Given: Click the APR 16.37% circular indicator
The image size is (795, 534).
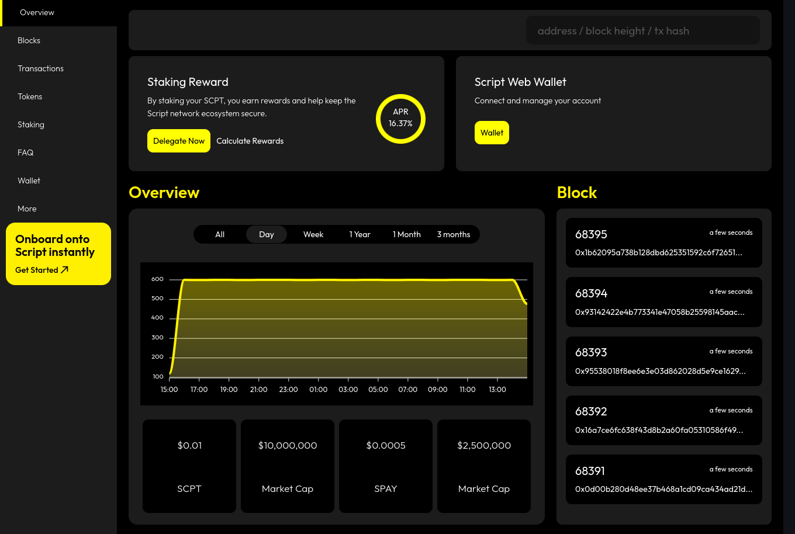Looking at the screenshot, I should pyautogui.click(x=400, y=119).
